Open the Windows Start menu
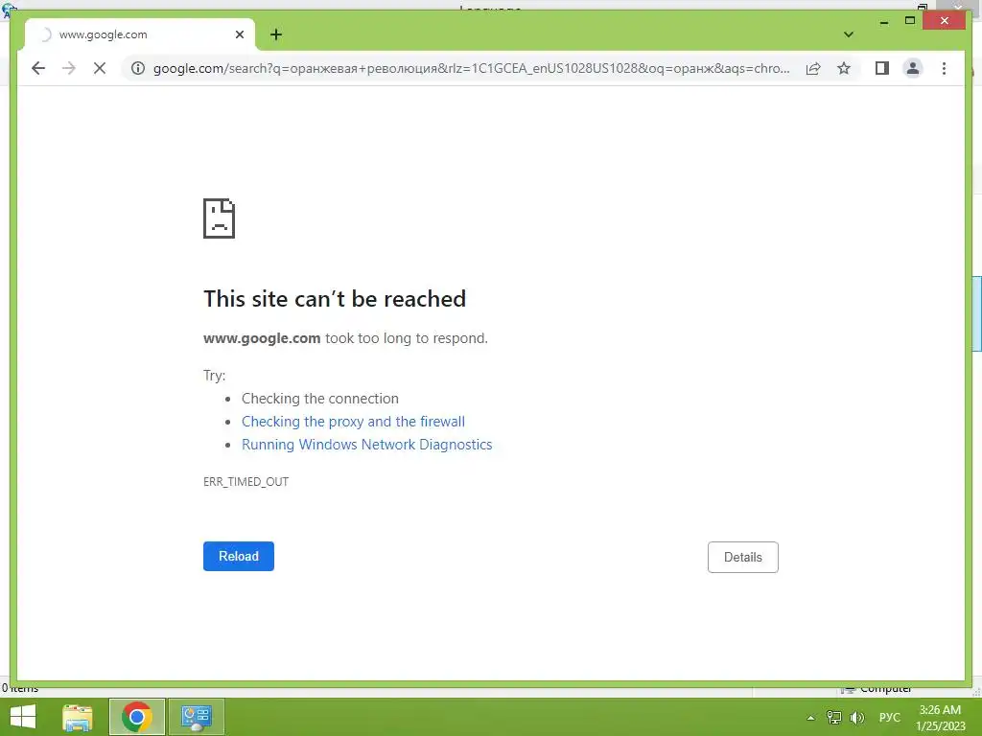Image resolution: width=982 pixels, height=736 pixels. tap(23, 717)
